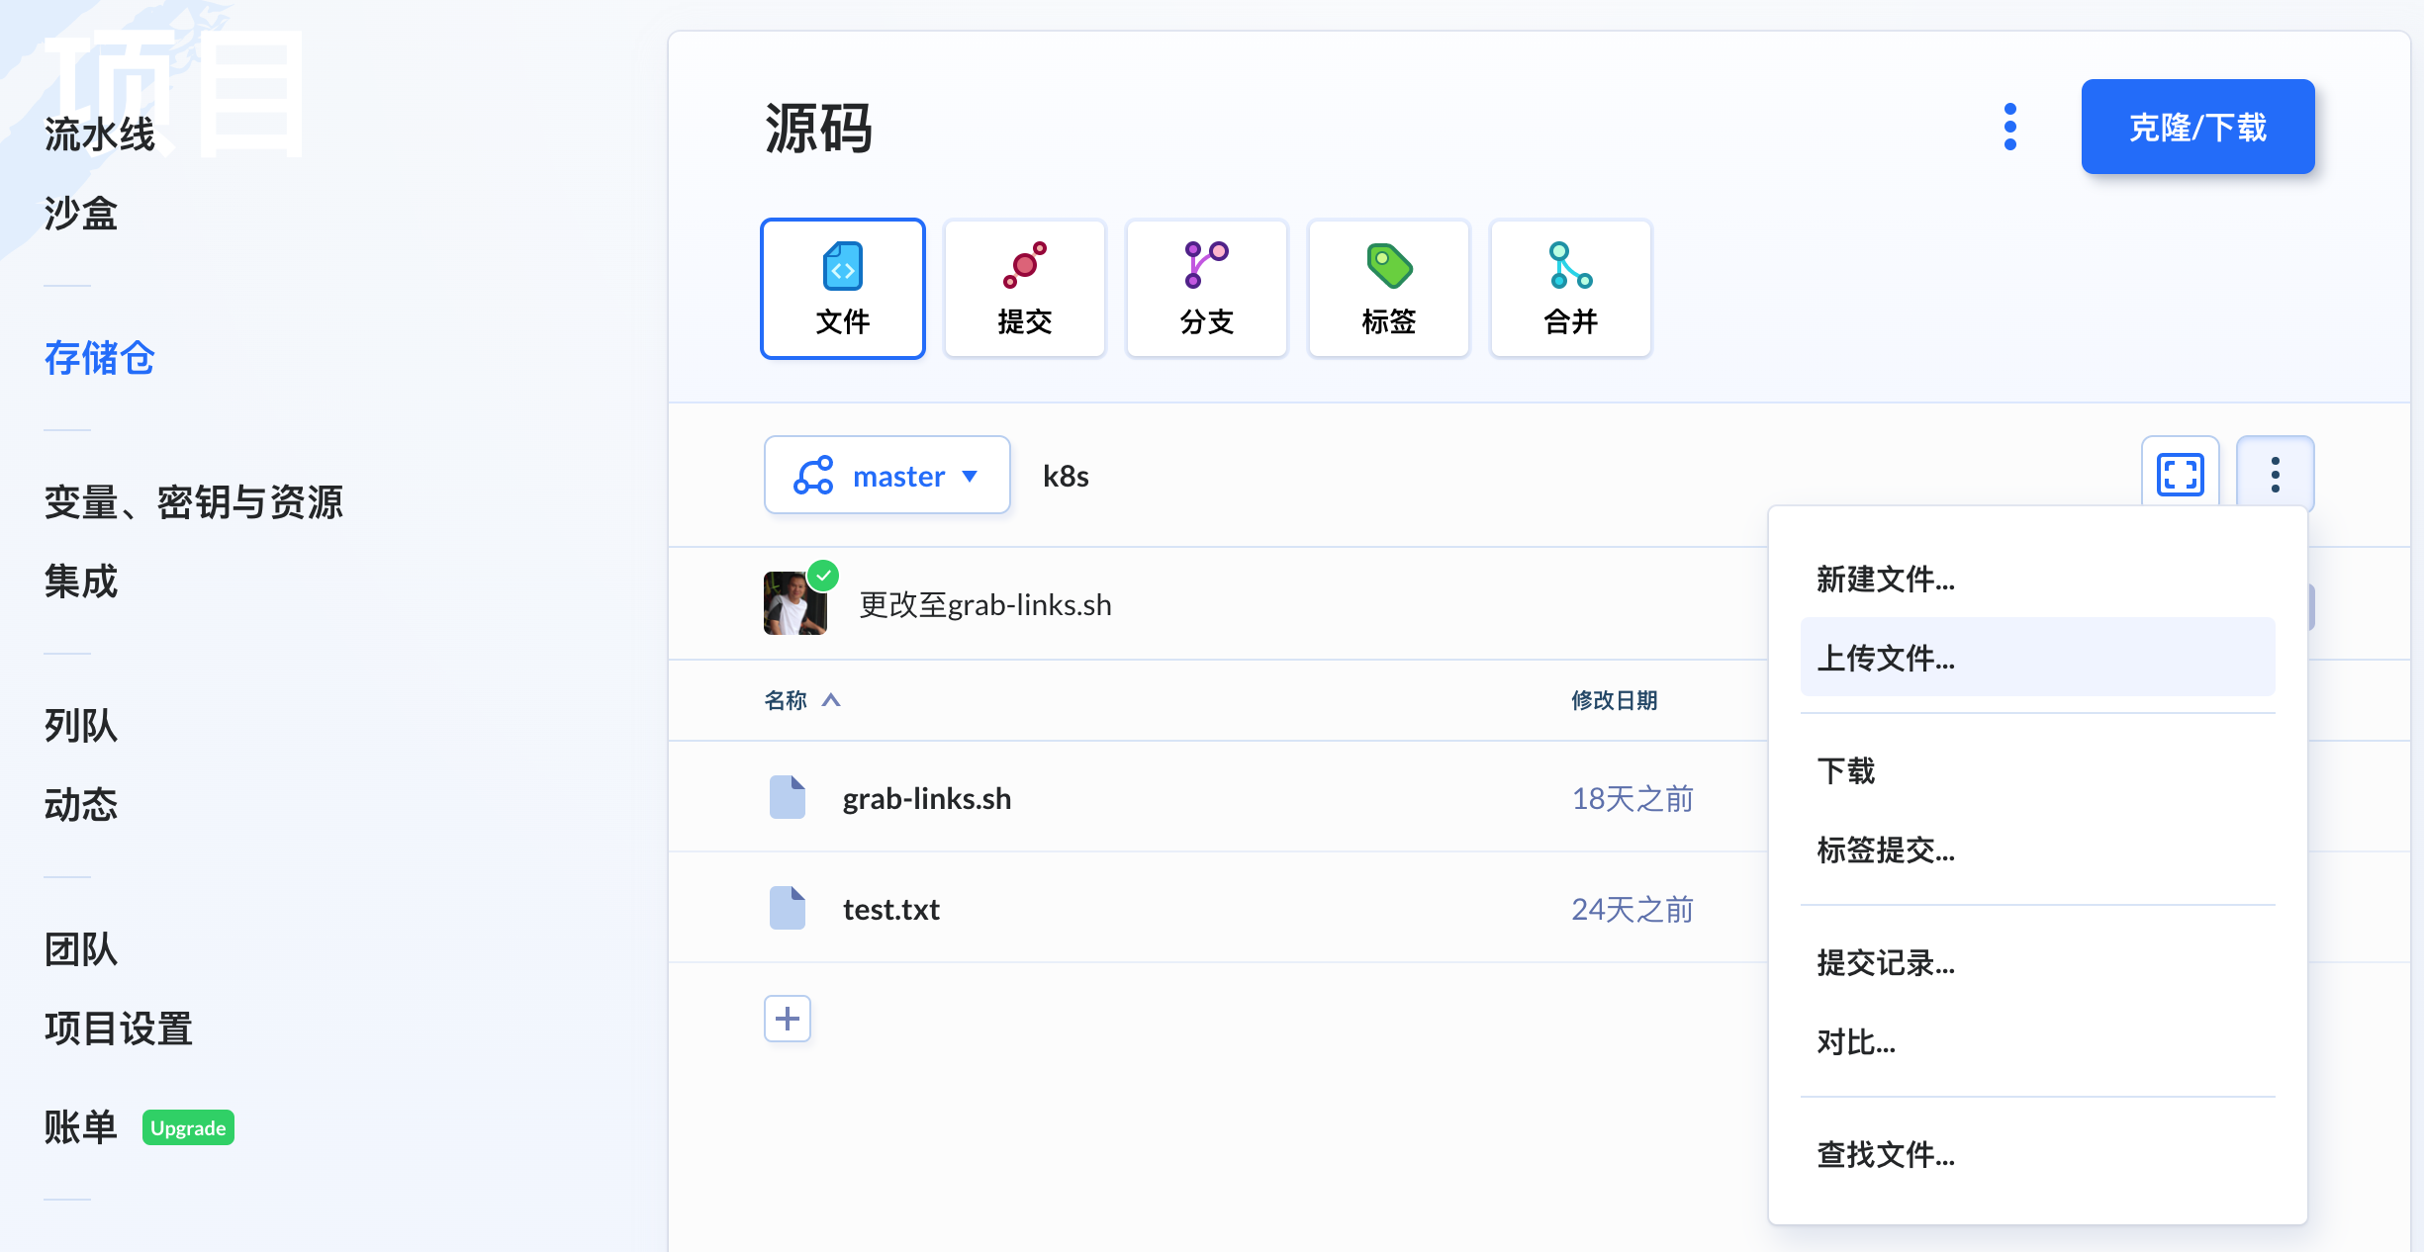This screenshot has height=1252, width=2424.
Task: Sort by 名称 column header arrow
Action: [x=831, y=700]
